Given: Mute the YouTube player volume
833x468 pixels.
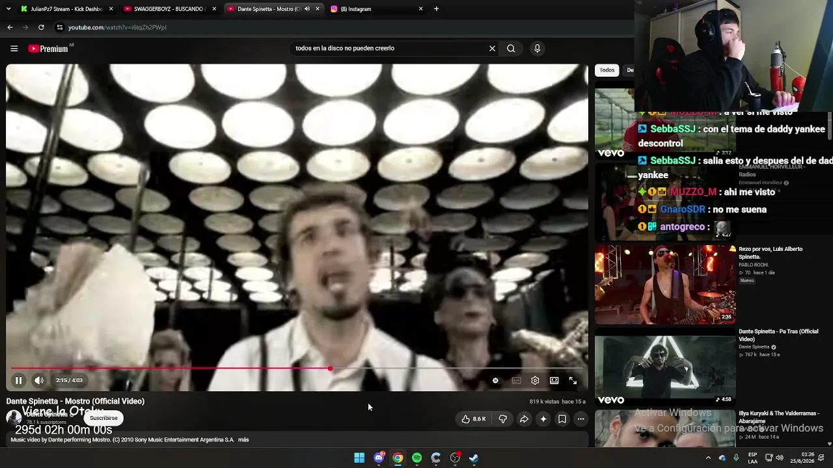Looking at the screenshot, I should coord(39,380).
